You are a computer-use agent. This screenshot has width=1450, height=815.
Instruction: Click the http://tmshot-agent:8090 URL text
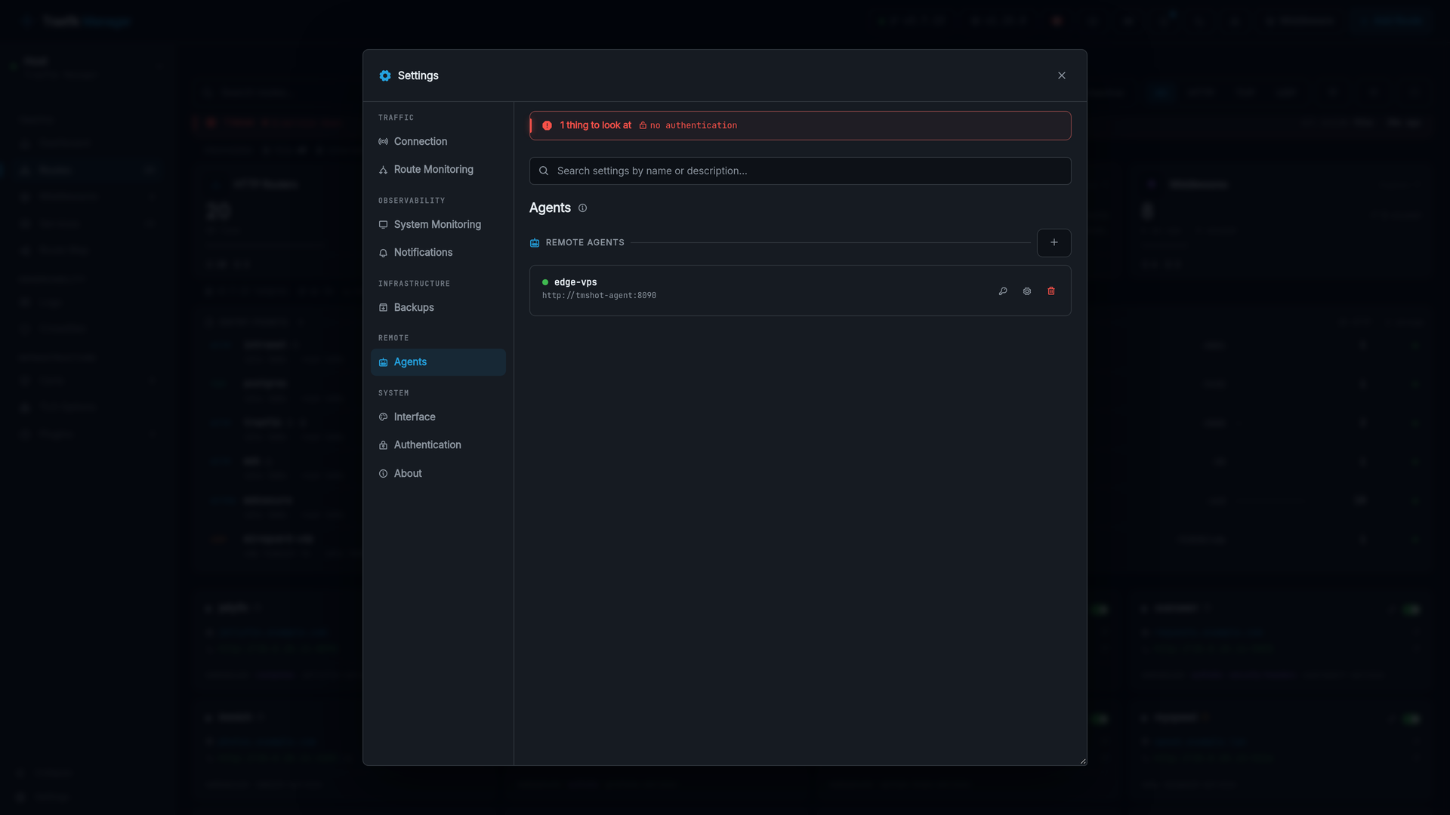[x=599, y=296]
